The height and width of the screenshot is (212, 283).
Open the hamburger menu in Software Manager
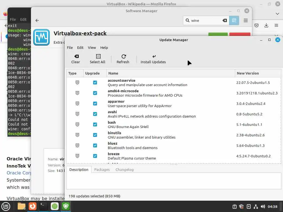click(x=246, y=20)
